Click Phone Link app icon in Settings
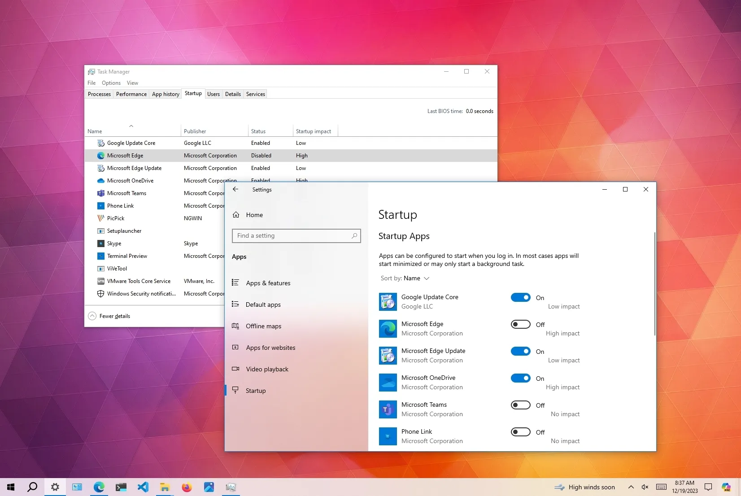The image size is (741, 496). click(388, 436)
